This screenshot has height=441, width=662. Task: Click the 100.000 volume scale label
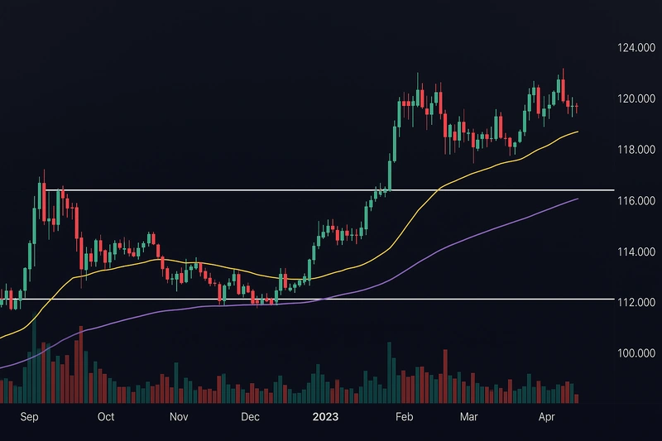pos(636,353)
